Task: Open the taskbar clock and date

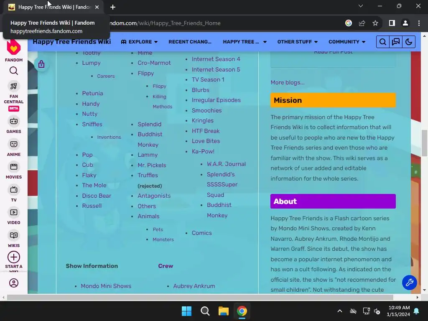Action: [x=398, y=311]
